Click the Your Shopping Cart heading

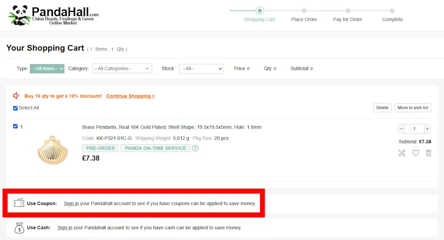(45, 48)
